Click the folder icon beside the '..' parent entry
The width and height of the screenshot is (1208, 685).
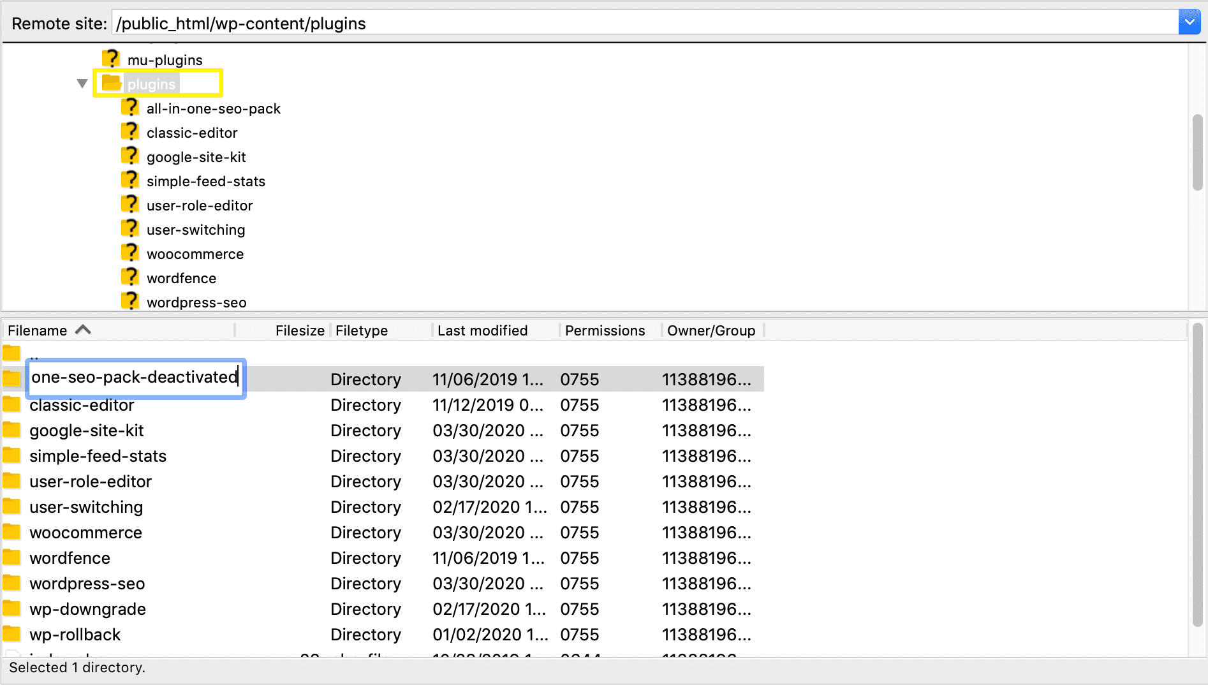click(x=11, y=353)
